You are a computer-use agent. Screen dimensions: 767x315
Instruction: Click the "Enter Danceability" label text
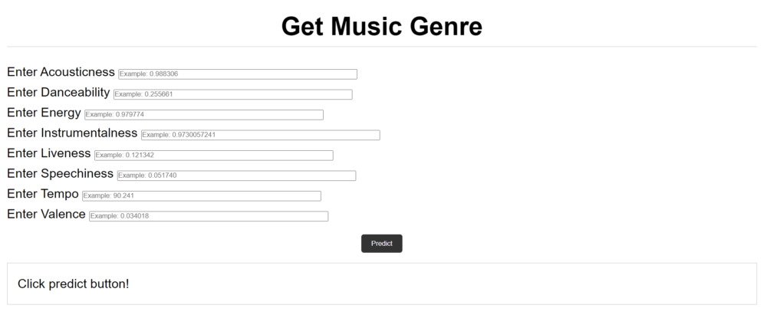(58, 93)
